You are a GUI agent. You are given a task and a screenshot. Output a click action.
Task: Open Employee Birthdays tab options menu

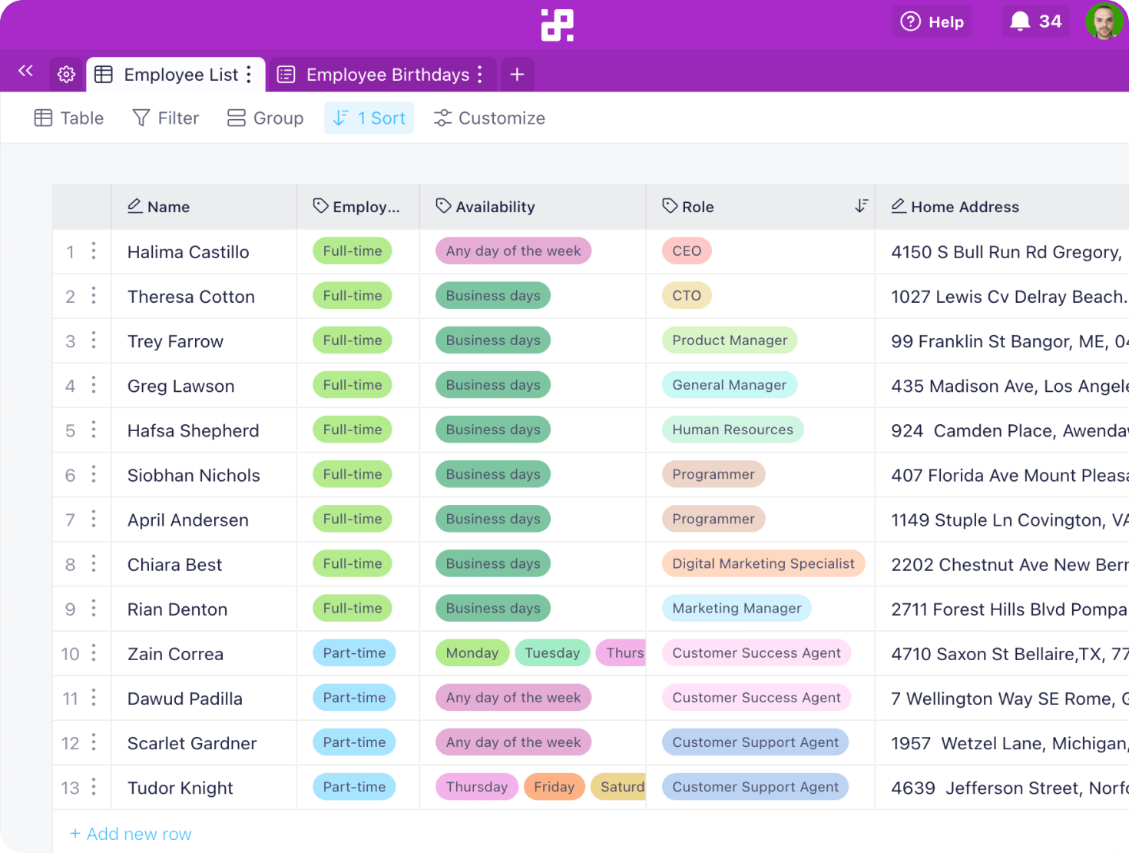[480, 75]
